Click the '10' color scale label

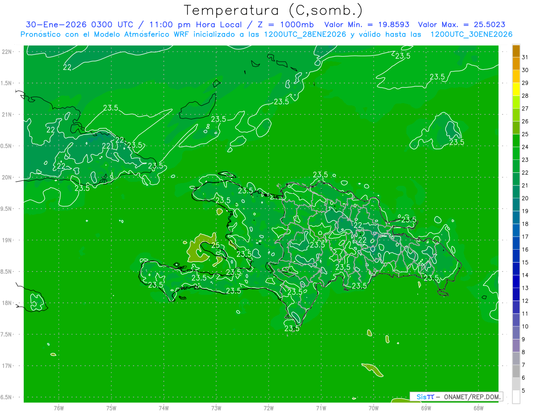tap(525, 326)
